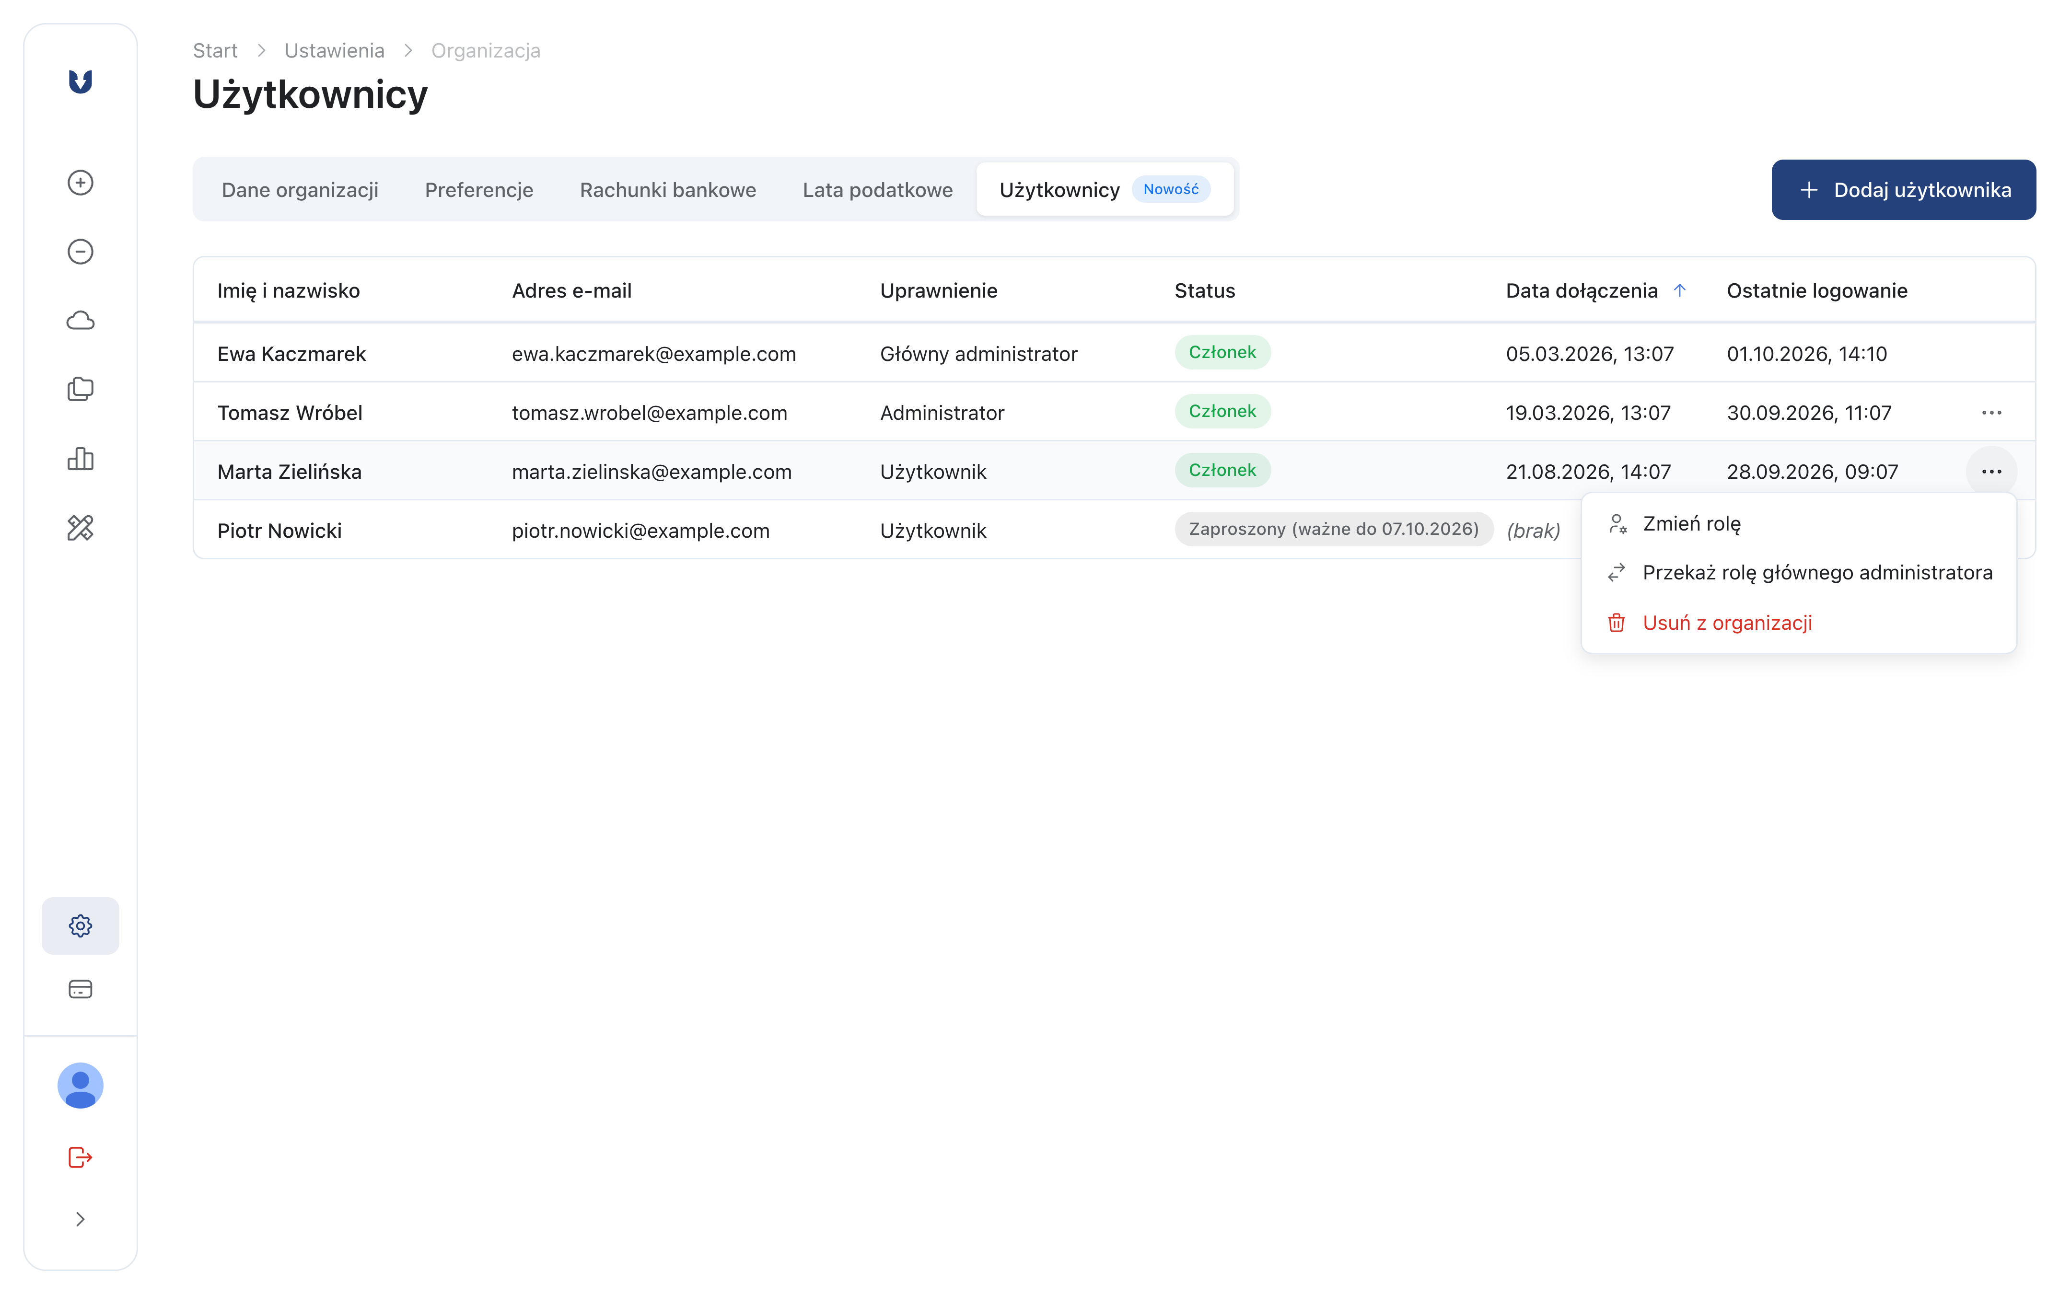Open the cloud sidebar icon

click(81, 321)
